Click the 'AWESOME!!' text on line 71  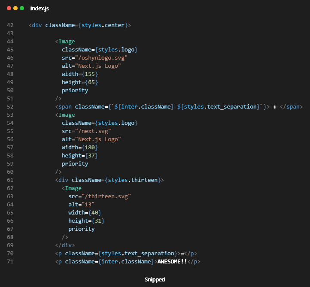[172, 262]
